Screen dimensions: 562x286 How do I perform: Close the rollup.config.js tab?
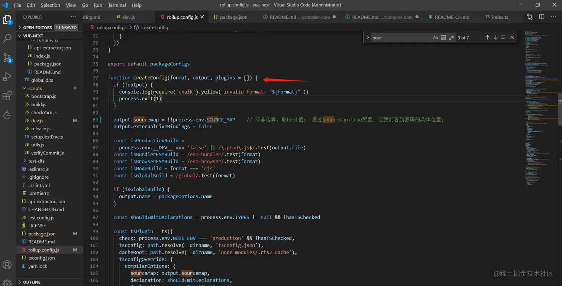pos(202,17)
